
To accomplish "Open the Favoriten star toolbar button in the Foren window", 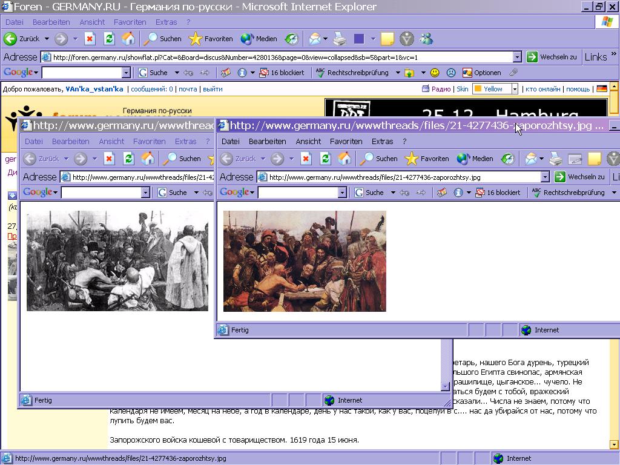I will [211, 39].
